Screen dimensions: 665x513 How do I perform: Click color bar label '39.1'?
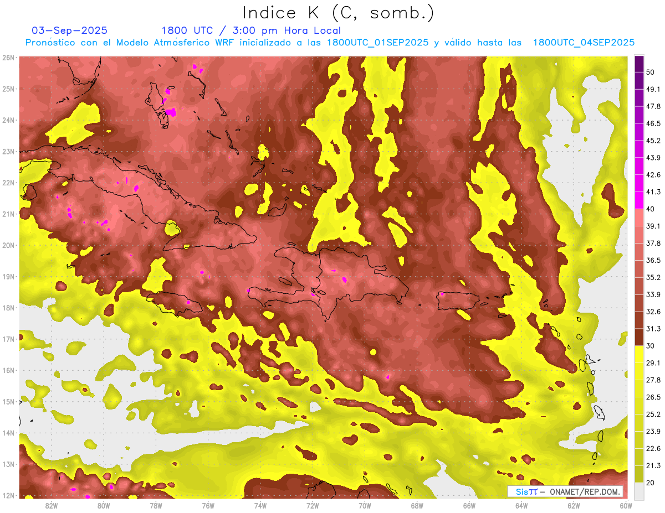(x=653, y=226)
